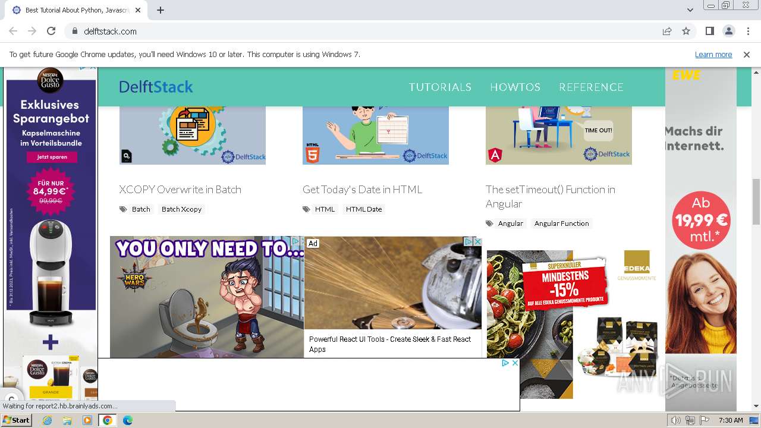
Task: Click the lock icon beside the URL
Action: pos(74,31)
